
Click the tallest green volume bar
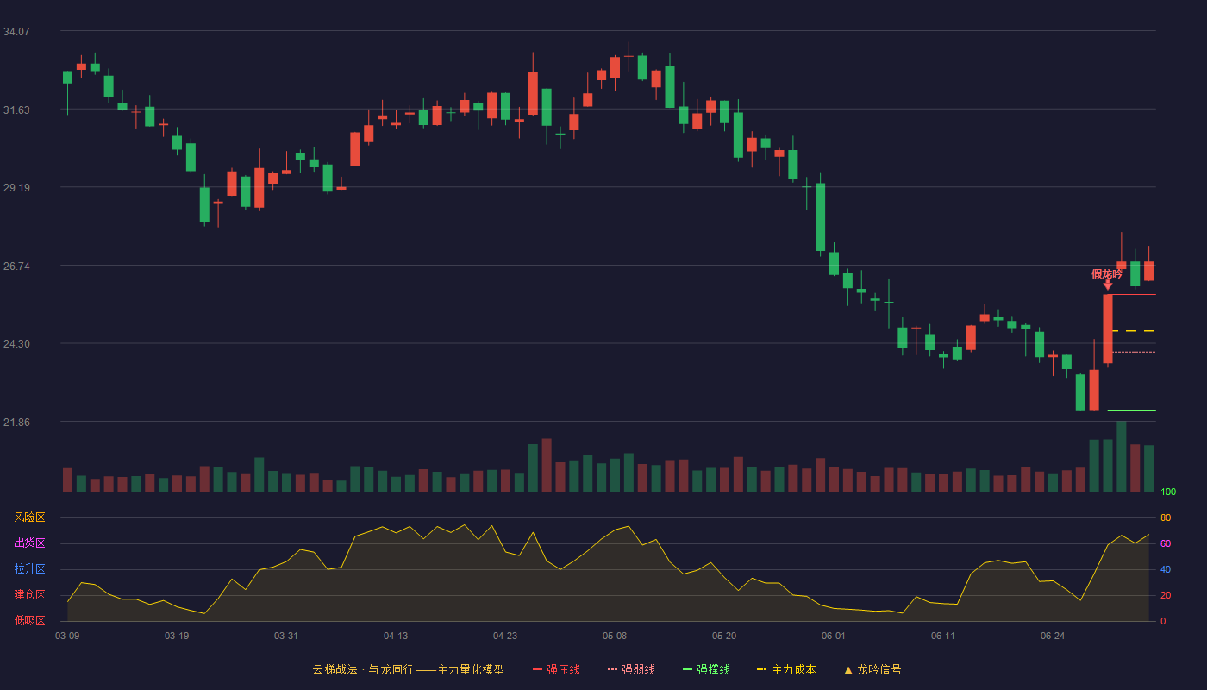[x=1122, y=456]
